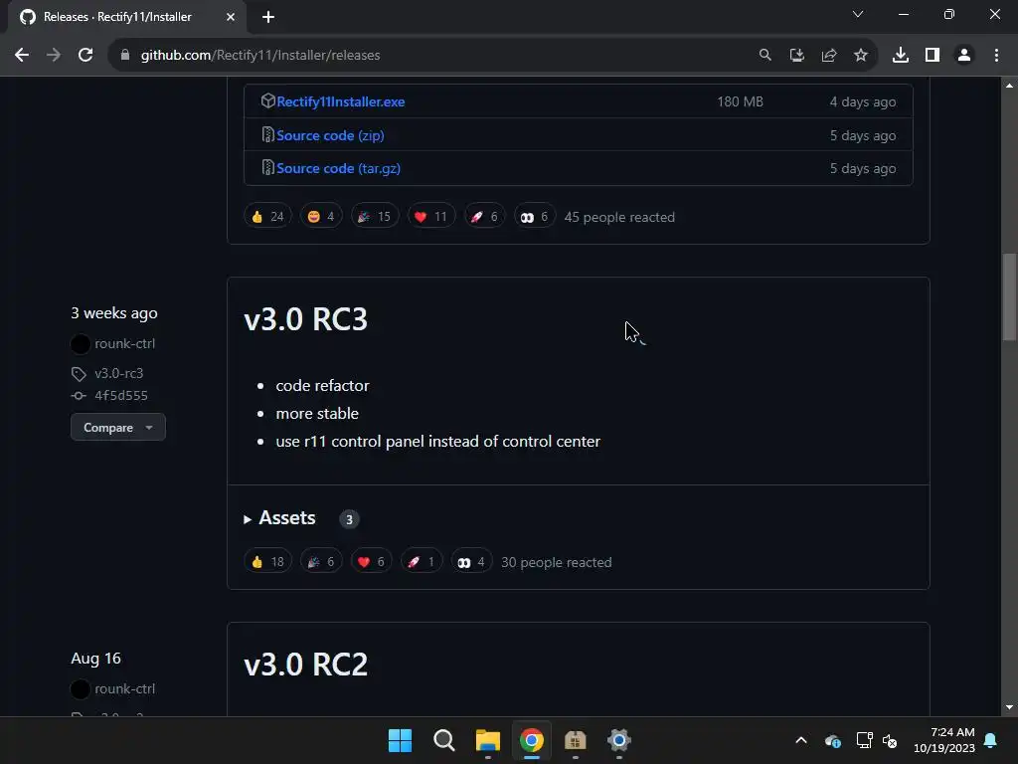Toggle rocket reaction showing 1 on RC3
The image size is (1018, 764).
(421, 561)
